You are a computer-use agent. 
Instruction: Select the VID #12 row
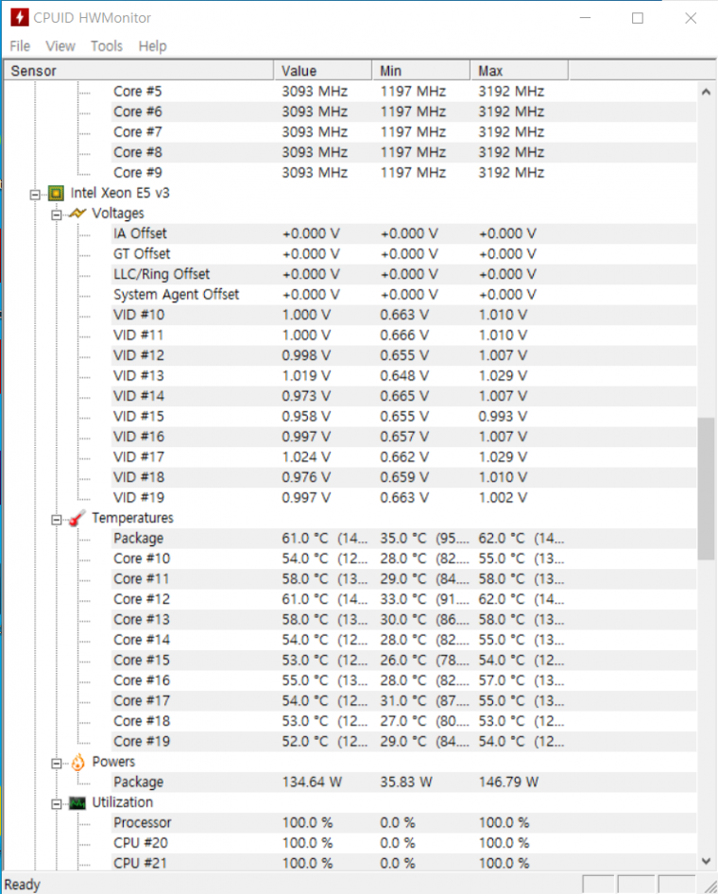403,355
